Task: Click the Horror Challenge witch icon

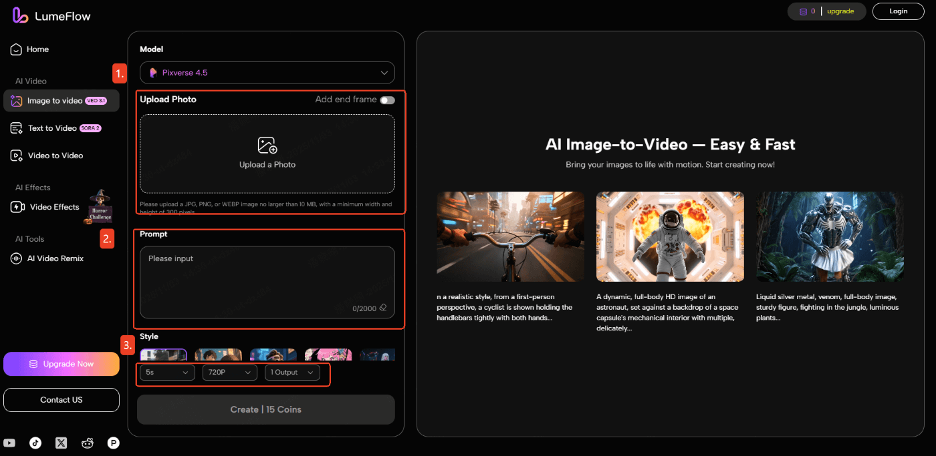Action: click(99, 206)
